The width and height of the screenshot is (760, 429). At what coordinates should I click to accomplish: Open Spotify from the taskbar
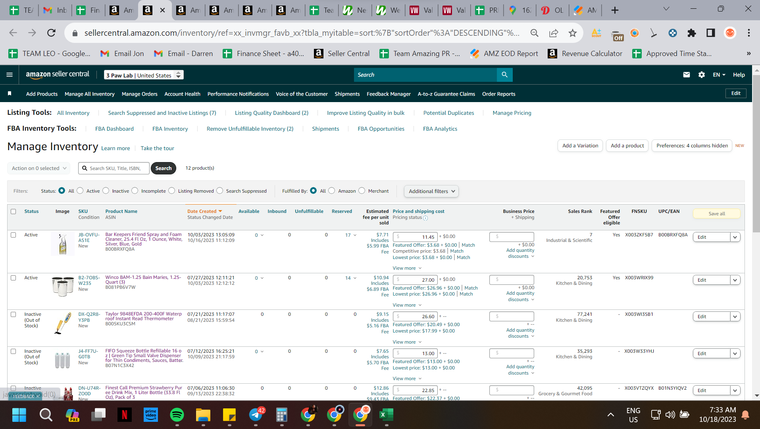[177, 415]
